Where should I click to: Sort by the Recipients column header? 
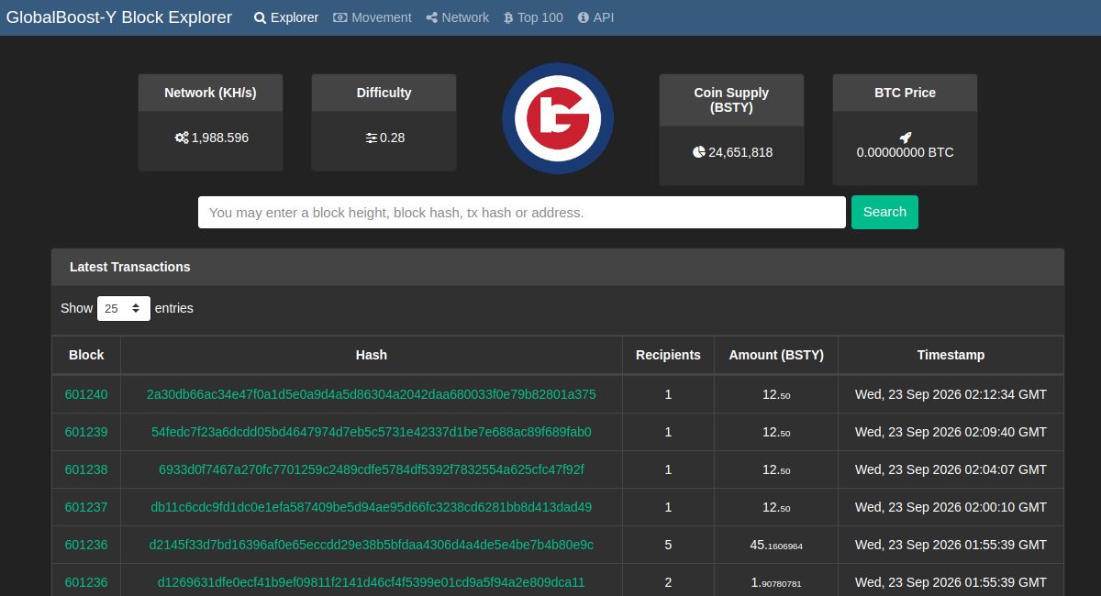[668, 355]
